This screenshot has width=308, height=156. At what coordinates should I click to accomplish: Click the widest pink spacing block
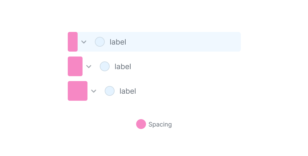click(x=78, y=91)
